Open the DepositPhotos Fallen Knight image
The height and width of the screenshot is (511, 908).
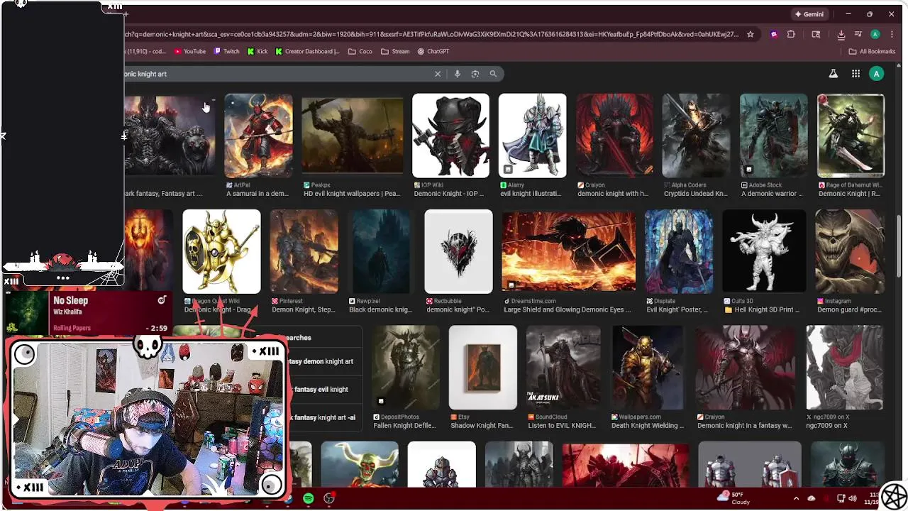[406, 368]
